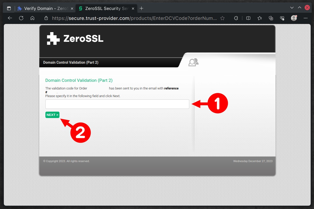This screenshot has width=314, height=209.
Task: Open the user profile avatar
Action: click(x=294, y=18)
